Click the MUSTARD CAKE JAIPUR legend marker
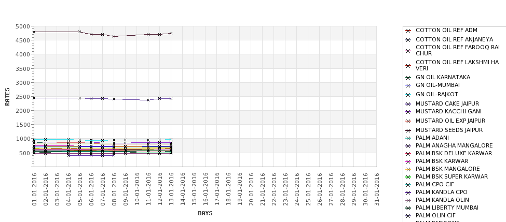This screenshot has width=506, height=222. tap(408, 104)
